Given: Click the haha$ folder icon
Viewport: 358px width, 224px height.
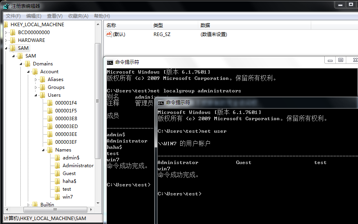Looking at the screenshot, I should [58, 181].
